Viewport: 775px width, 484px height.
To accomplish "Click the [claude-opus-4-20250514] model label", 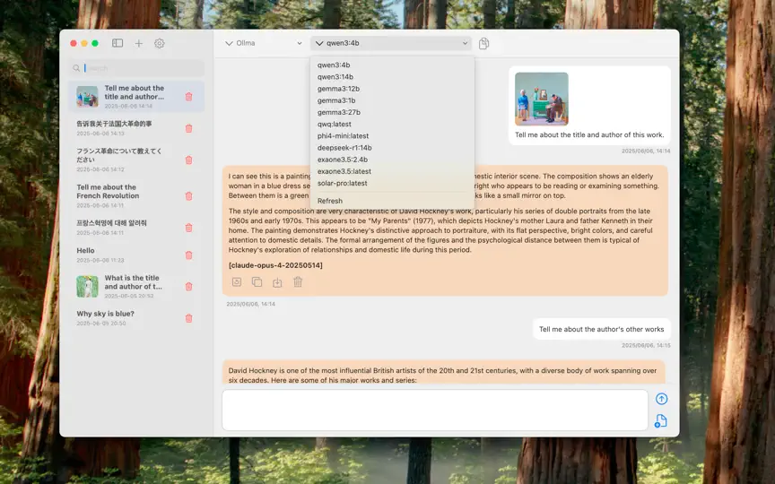I will click(x=275, y=265).
